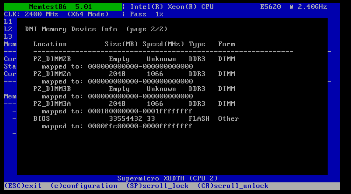Click the E5620 @ 2.40GHz text
The height and width of the screenshot is (194, 351).
click(x=294, y=7)
